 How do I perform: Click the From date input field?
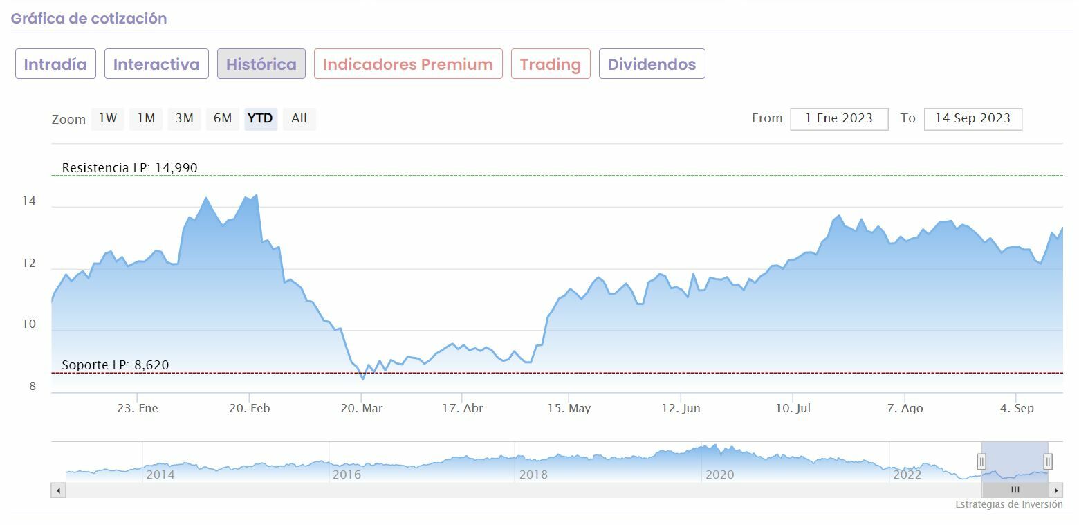(839, 119)
